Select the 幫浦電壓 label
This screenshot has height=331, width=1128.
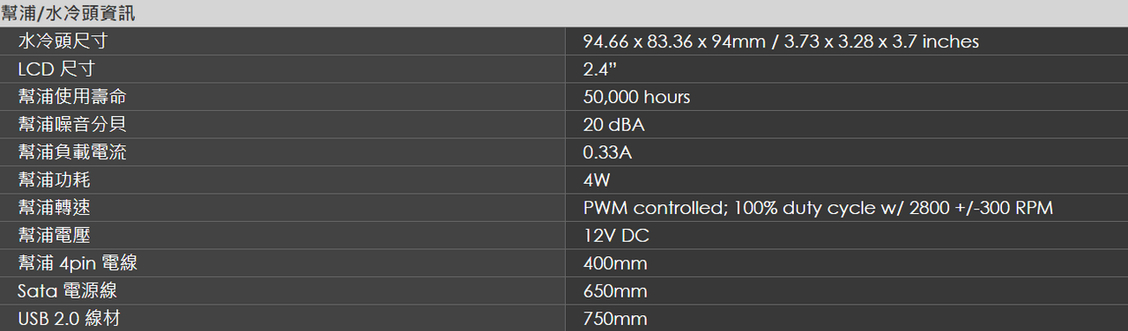coord(54,235)
